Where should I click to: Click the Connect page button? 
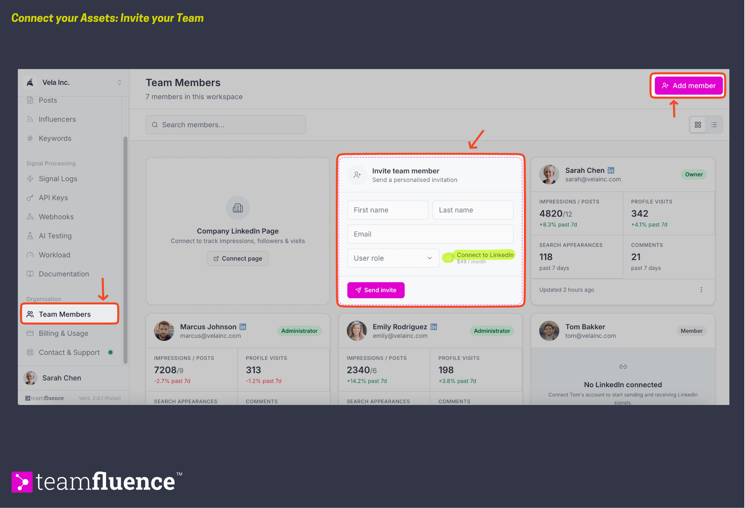click(x=238, y=259)
